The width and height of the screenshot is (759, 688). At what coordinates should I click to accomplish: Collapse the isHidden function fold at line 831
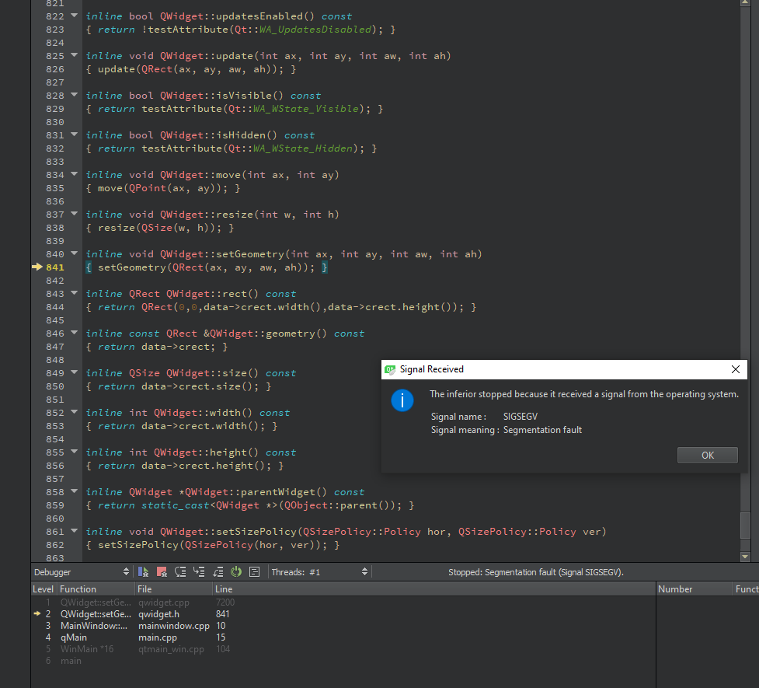74,134
